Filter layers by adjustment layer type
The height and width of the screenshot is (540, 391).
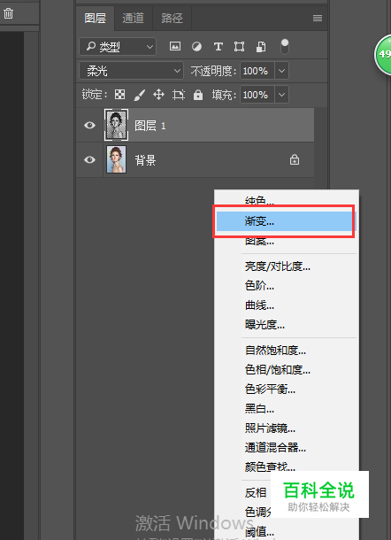pos(196,47)
